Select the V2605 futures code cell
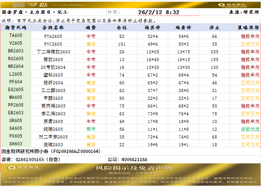This screenshot has height=187, width=261. point(15,43)
